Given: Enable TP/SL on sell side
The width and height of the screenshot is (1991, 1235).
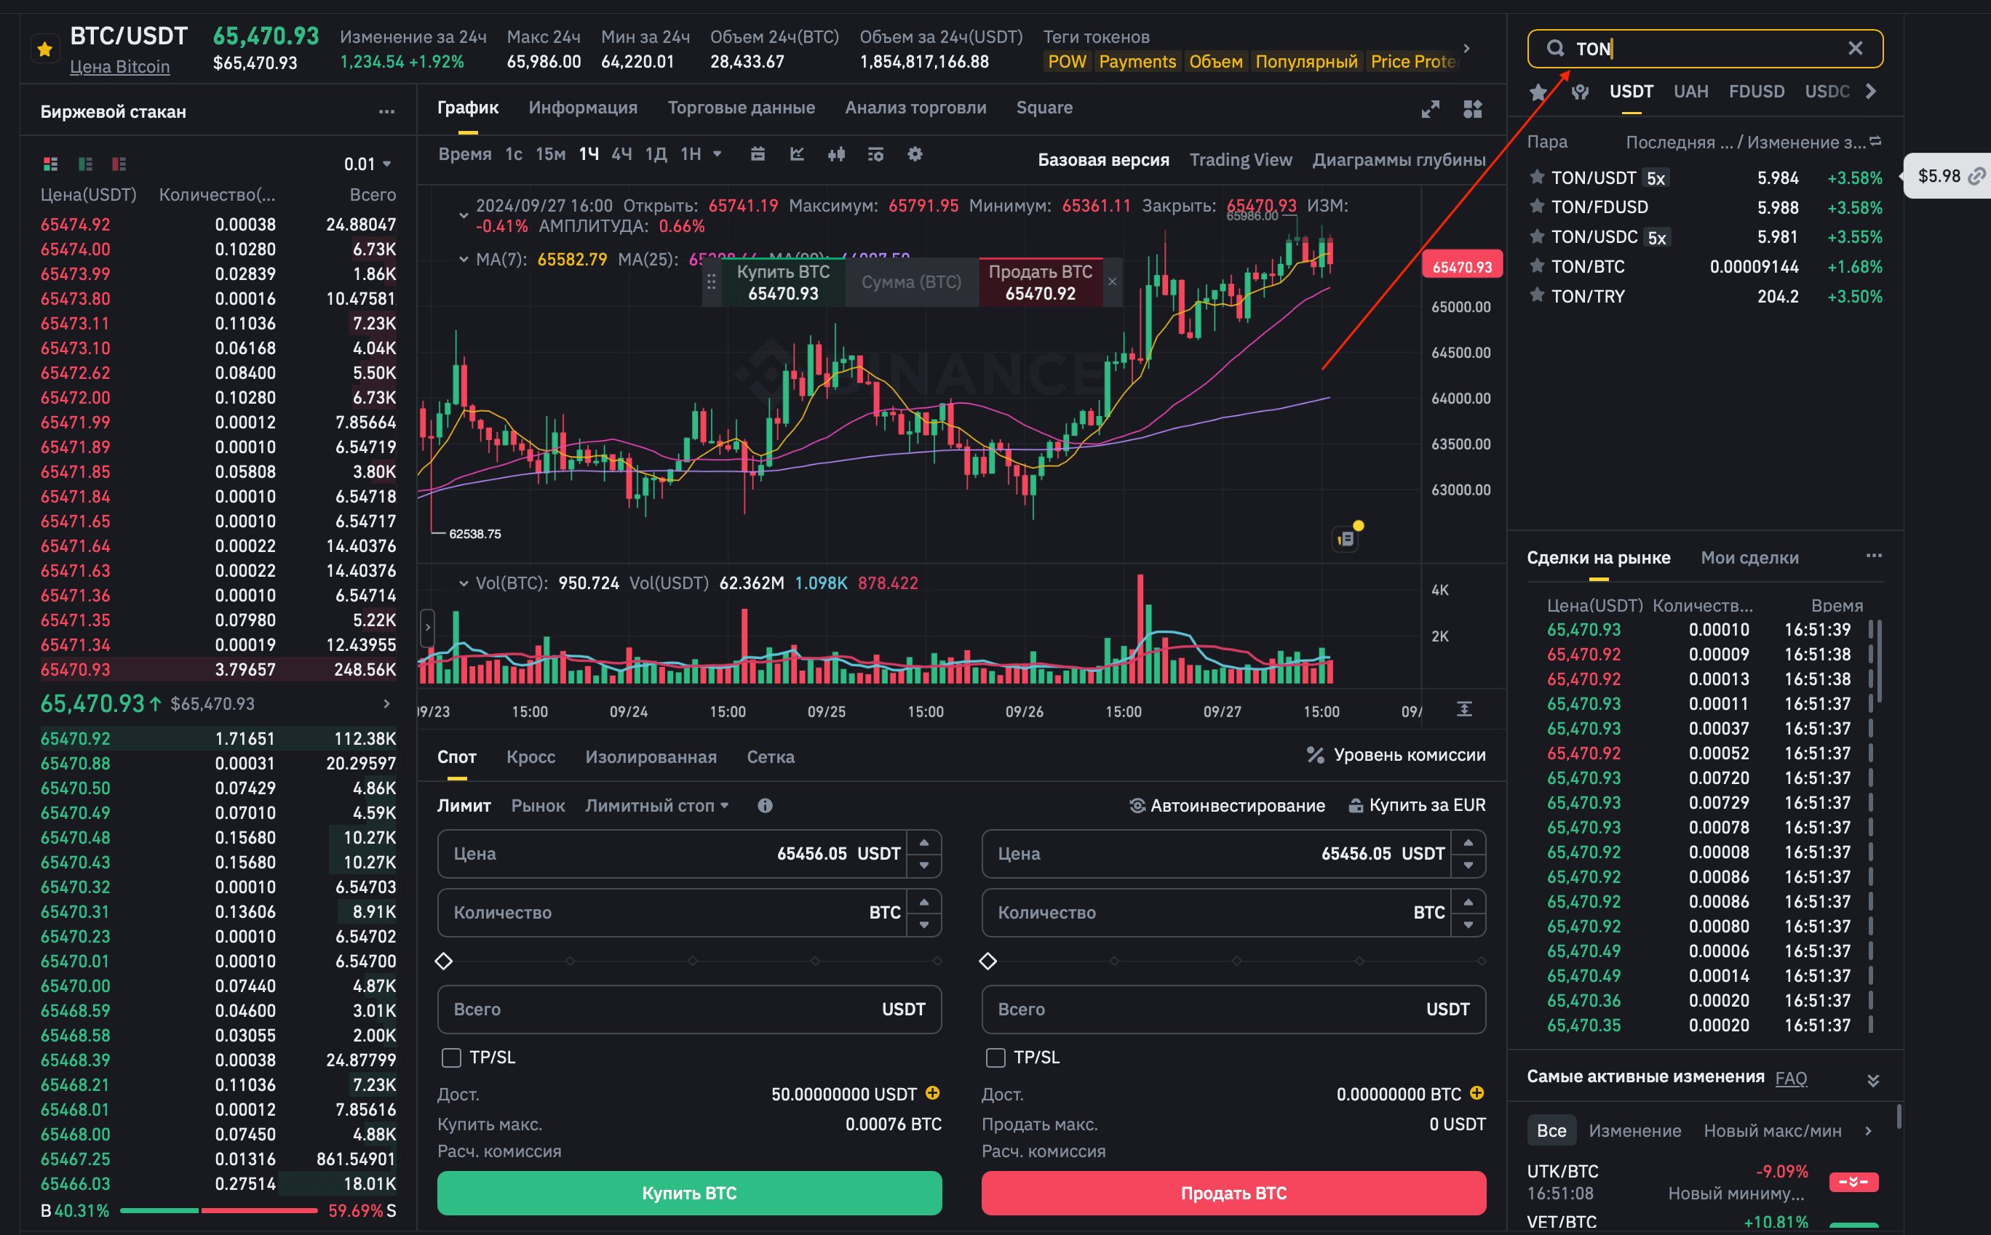Looking at the screenshot, I should point(995,1058).
